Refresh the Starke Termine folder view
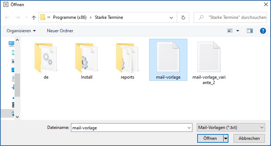Image resolution: width=271 pixels, height=146 pixels. tap(183, 17)
